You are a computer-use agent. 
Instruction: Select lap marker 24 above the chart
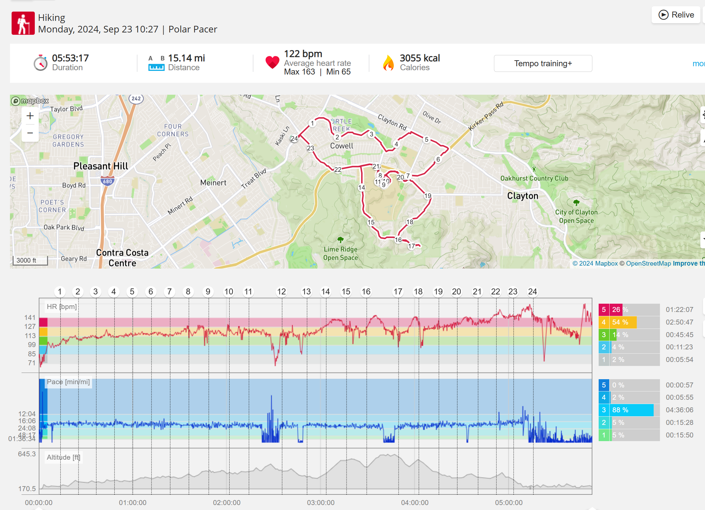[532, 292]
